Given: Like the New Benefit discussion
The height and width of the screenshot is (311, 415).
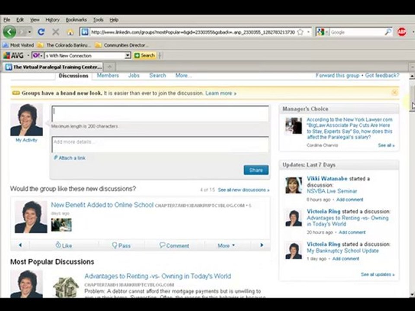Looking at the screenshot, I should coord(64,245).
